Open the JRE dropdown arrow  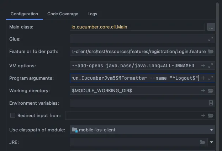[x=211, y=142]
